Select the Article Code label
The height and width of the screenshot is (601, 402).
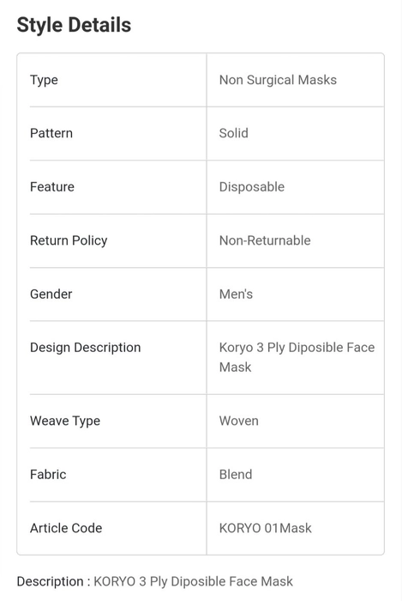point(66,528)
